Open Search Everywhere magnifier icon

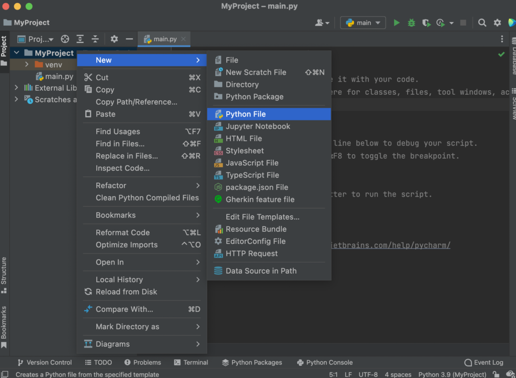point(482,23)
